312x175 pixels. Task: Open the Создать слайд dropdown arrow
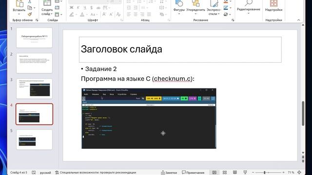(x=52, y=14)
